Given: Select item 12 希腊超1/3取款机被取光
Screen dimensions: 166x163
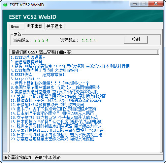Looking at the screenshot, I should click(48, 105).
